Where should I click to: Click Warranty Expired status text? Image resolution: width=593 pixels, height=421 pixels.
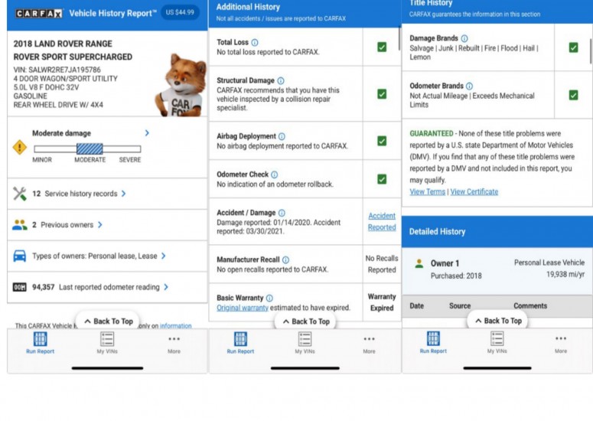click(x=382, y=302)
